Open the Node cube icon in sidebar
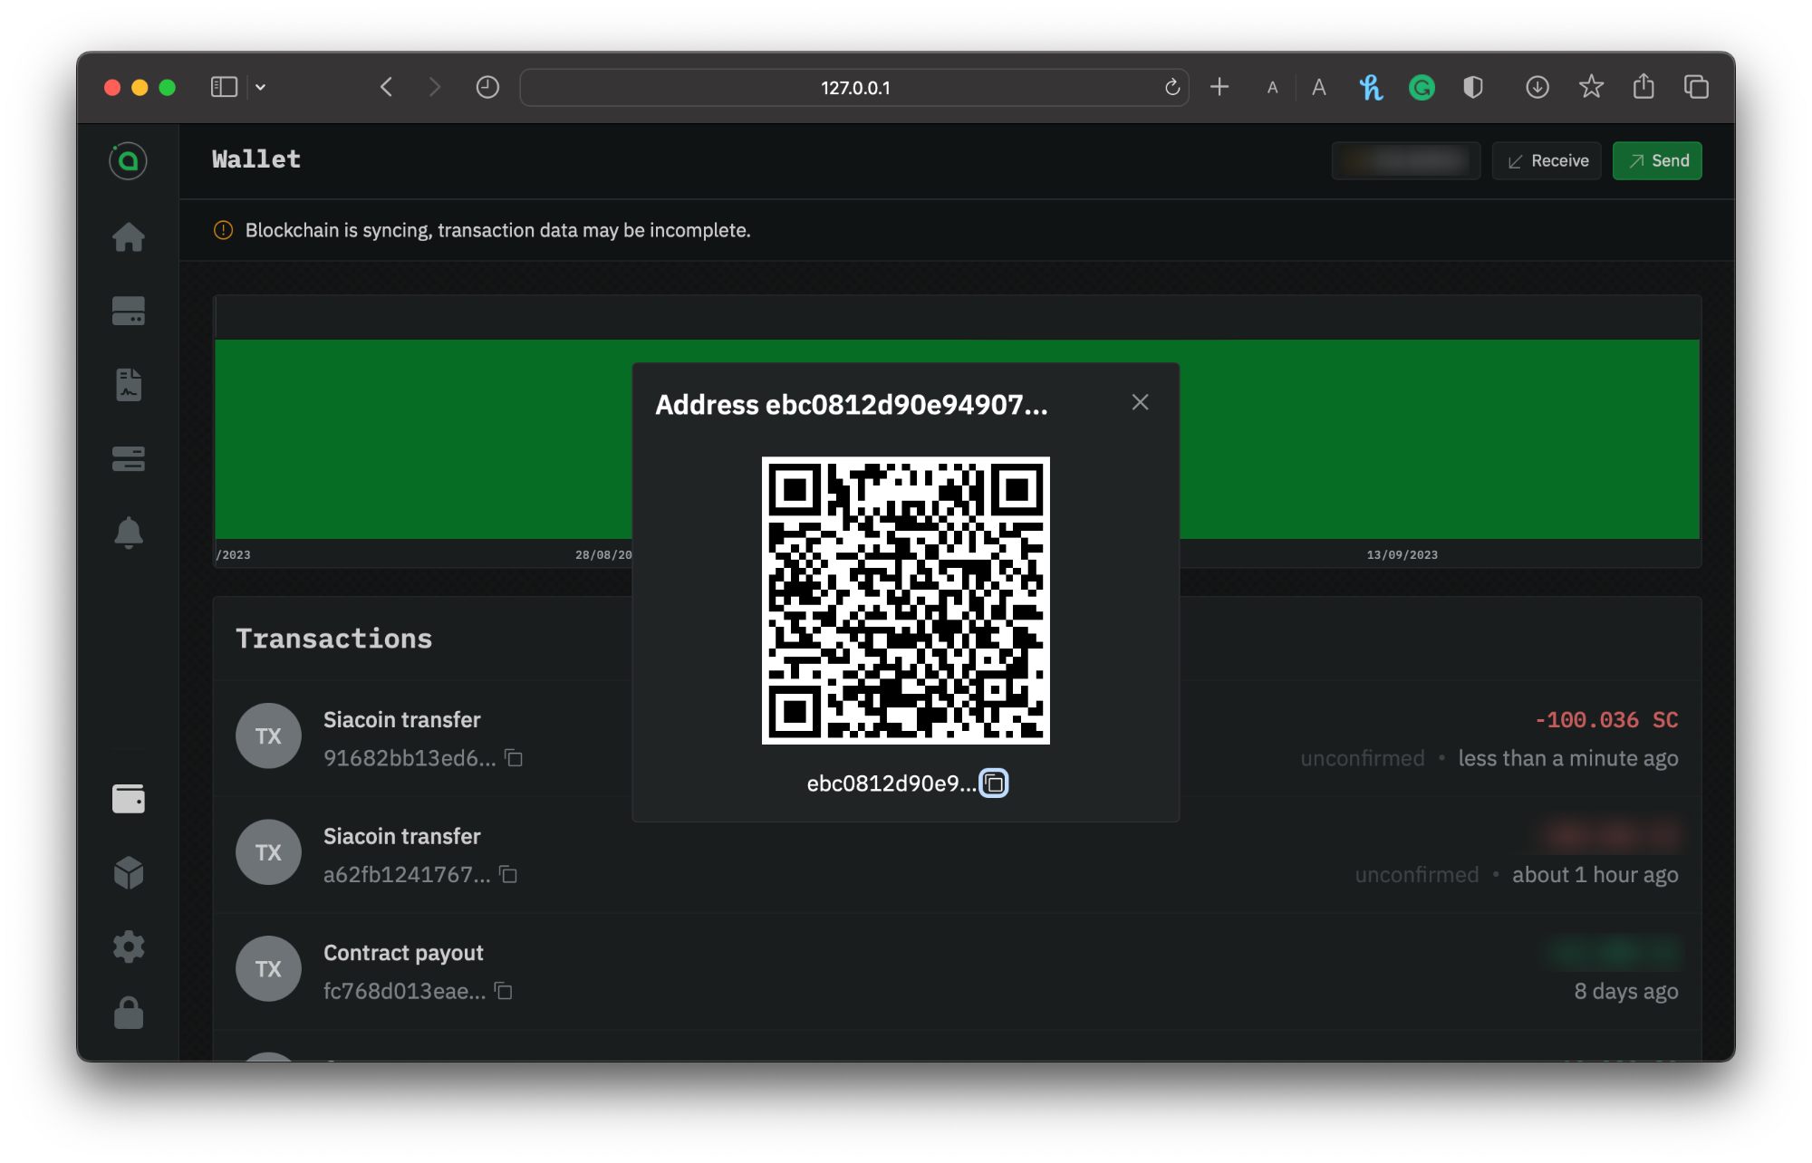This screenshot has height=1163, width=1812. pyautogui.click(x=128, y=873)
